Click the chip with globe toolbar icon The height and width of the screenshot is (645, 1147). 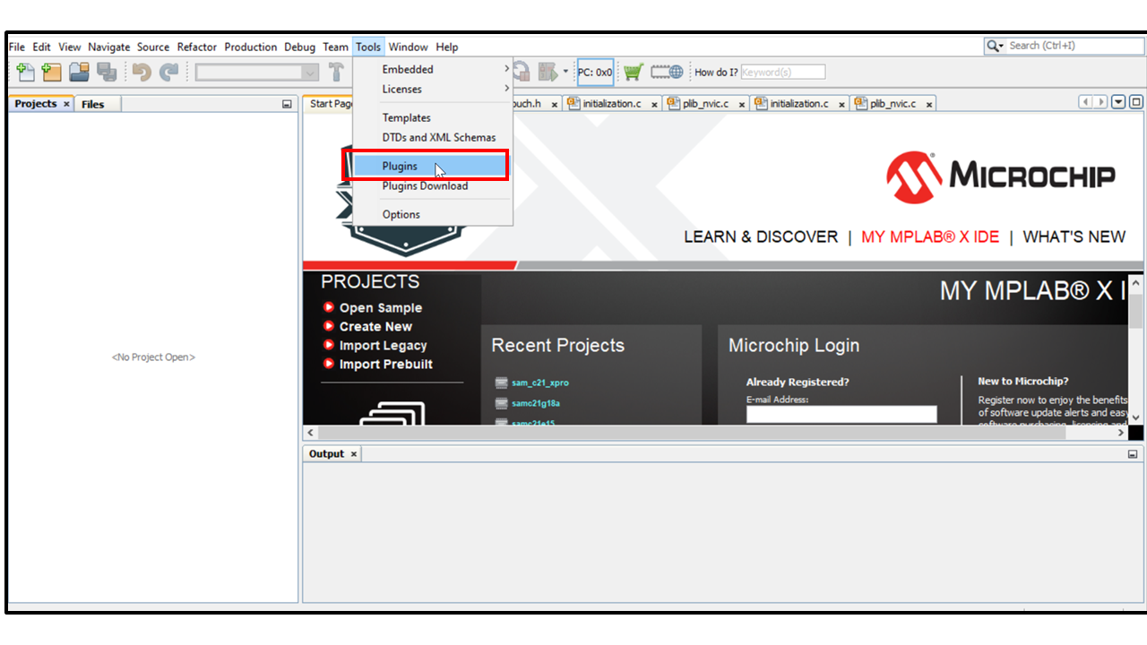[x=667, y=72]
